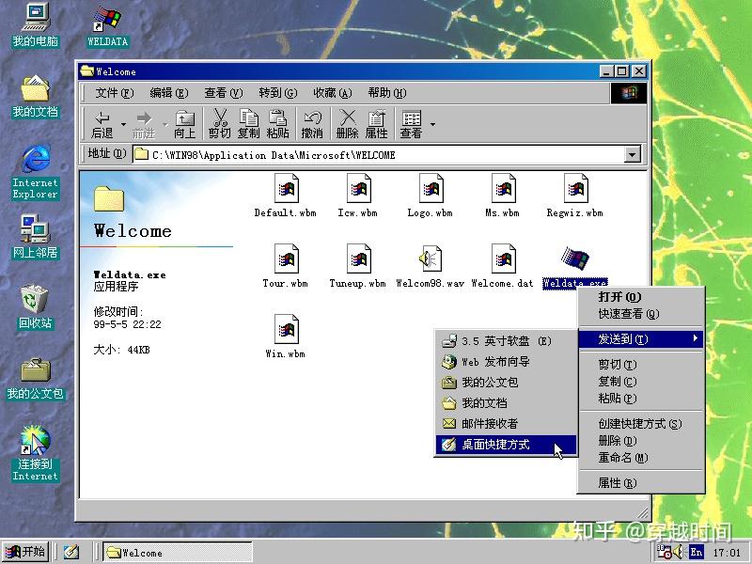Click the En language indicator in tray
This screenshot has width=752, height=564.
click(697, 553)
